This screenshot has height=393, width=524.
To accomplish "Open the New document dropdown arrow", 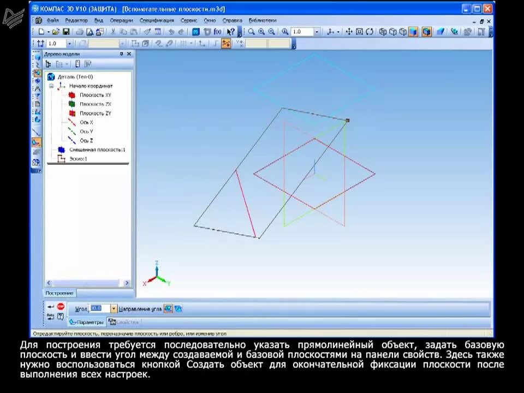I will coord(49,32).
